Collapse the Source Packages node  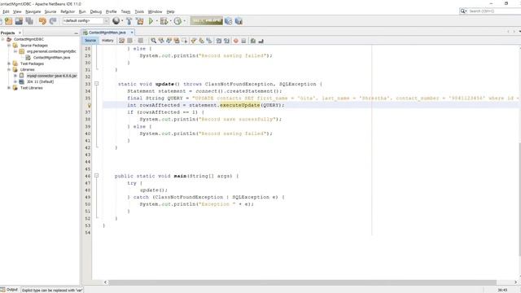point(9,46)
